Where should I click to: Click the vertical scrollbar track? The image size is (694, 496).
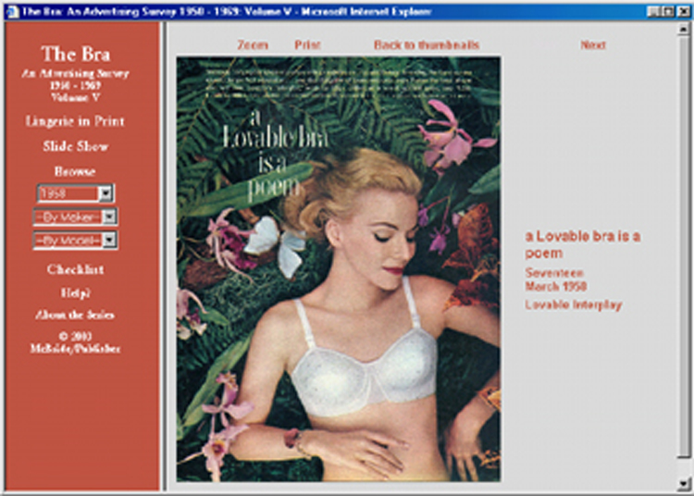click(684, 248)
